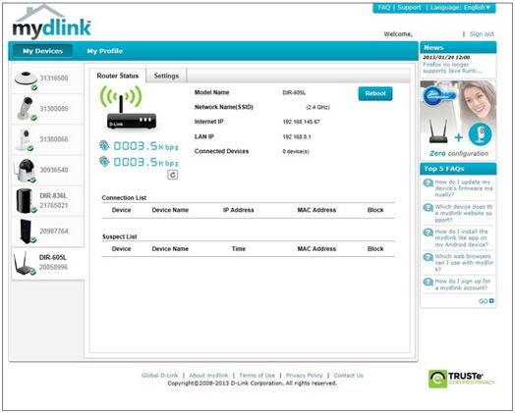Open the Terms of Use footer link
The height and width of the screenshot is (413, 515).
[x=257, y=376]
